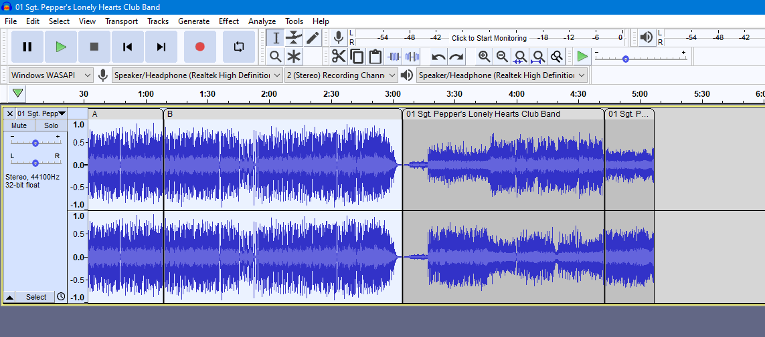Click the Cut scissors icon

tap(338, 57)
